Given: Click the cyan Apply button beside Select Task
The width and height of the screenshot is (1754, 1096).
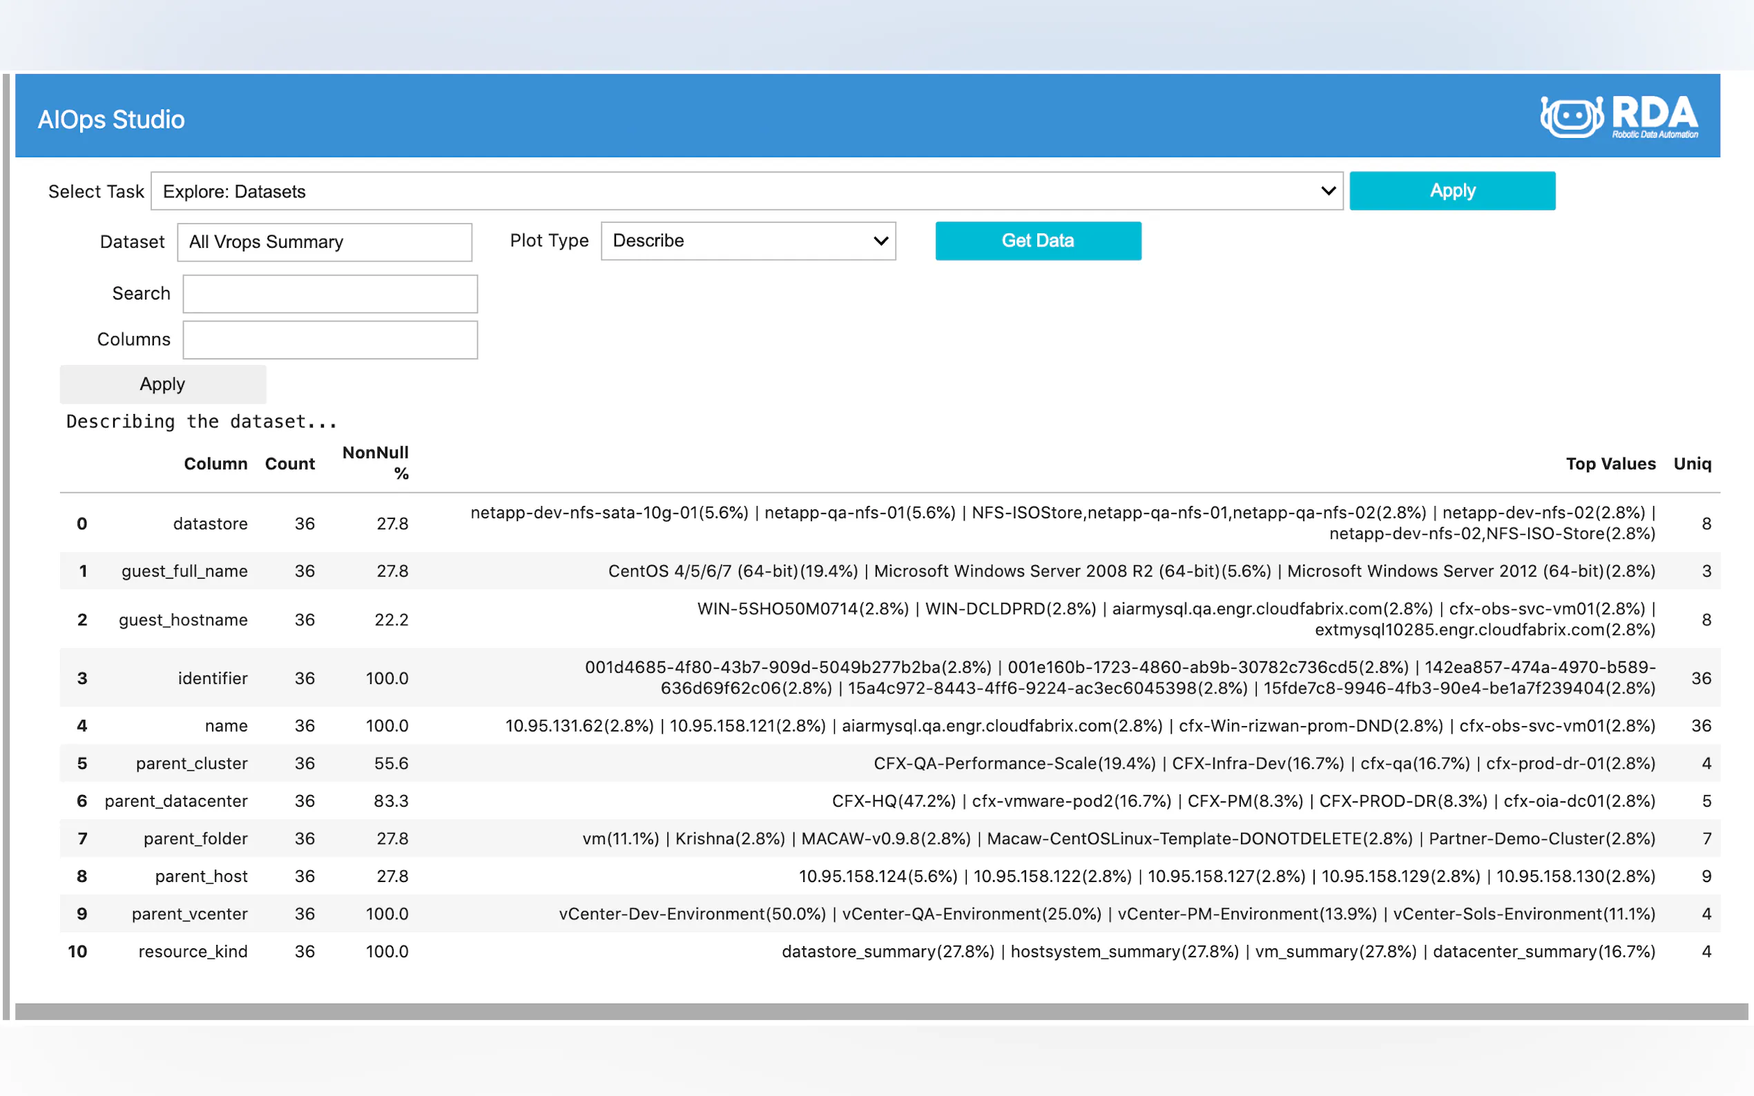Looking at the screenshot, I should [1452, 191].
